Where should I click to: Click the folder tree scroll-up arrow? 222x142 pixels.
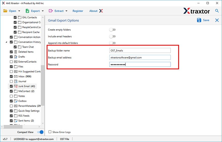[43, 17]
